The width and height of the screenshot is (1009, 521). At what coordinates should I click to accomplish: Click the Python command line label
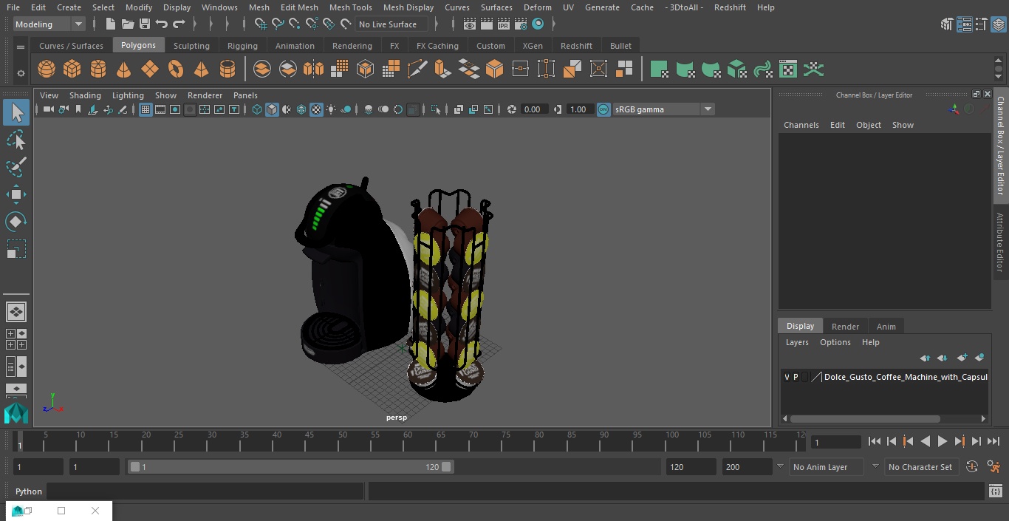[29, 491]
